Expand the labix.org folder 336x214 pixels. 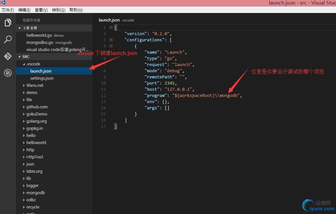pyautogui.click(x=24, y=171)
